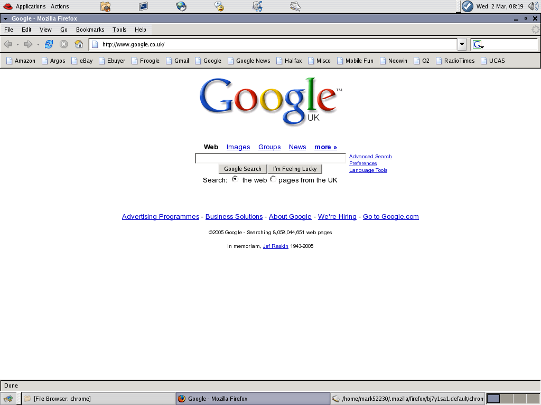Click the Red Hat main menu icon
Viewport: 541px width, 405px height.
coord(7,6)
